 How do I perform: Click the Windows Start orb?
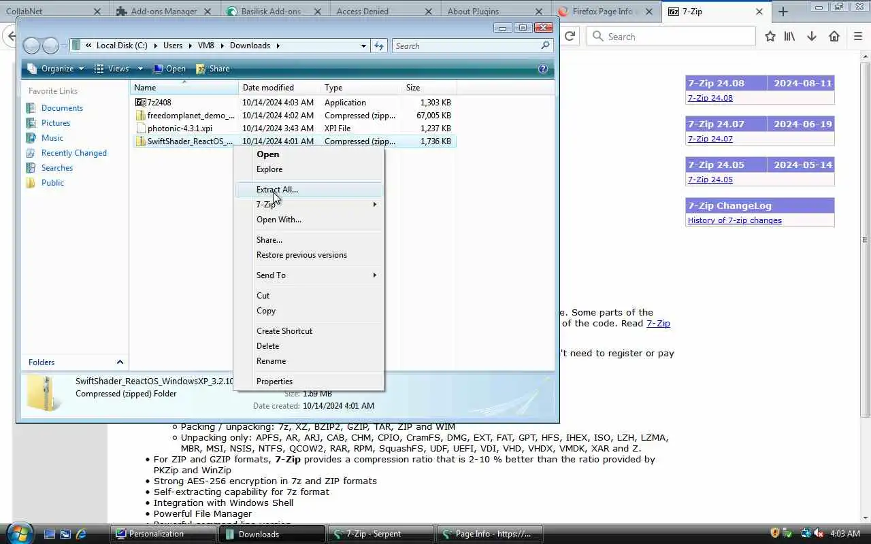click(x=20, y=532)
